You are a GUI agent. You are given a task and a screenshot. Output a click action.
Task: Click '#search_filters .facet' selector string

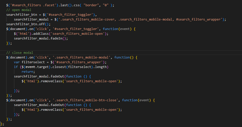point(33,5)
